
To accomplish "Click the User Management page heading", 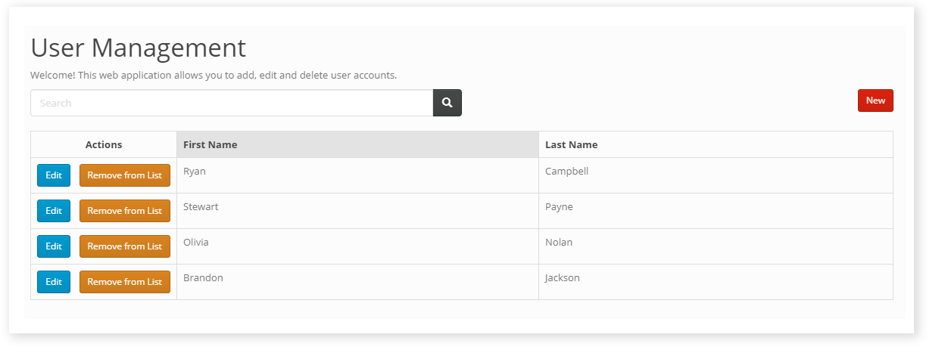I will pos(139,48).
